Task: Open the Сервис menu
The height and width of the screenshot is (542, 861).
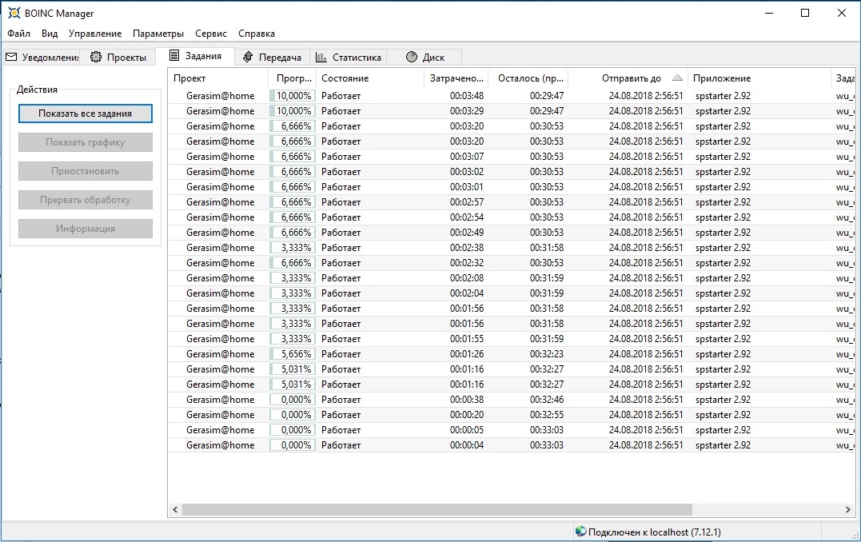Action: point(211,34)
